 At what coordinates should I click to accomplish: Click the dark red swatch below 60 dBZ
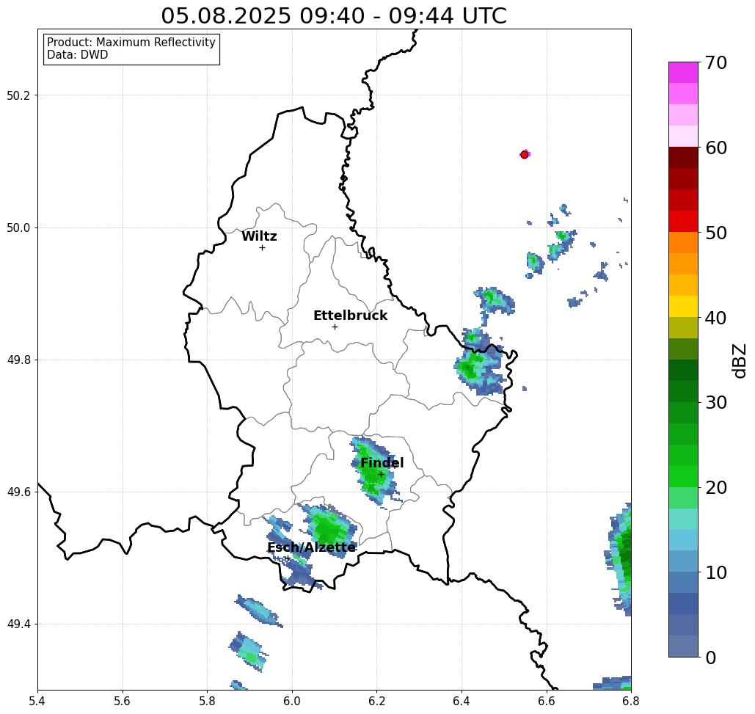tap(683, 158)
